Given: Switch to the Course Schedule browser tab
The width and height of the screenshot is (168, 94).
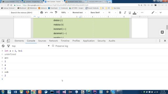Looking at the screenshot, I should click(12, 2).
